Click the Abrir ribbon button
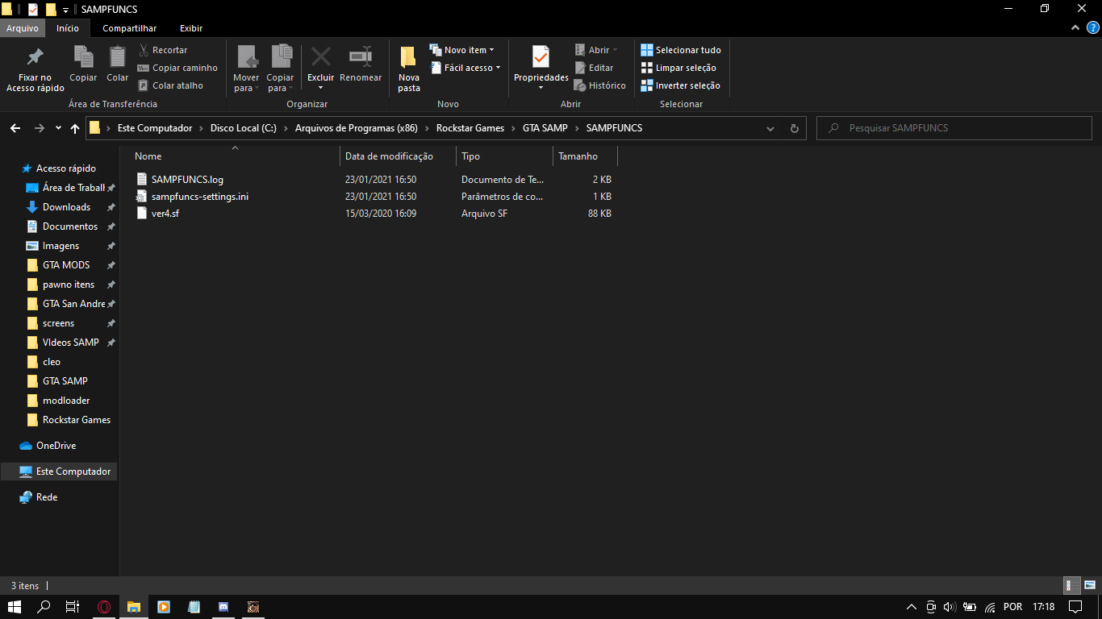Screen dimensions: 1102x619 pos(595,50)
